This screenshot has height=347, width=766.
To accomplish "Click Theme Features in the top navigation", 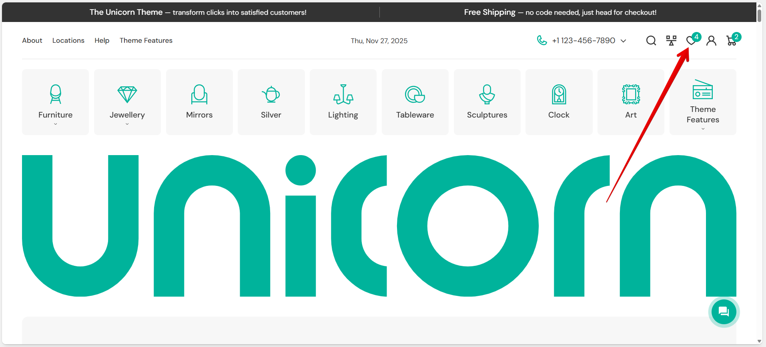I will click(x=146, y=40).
